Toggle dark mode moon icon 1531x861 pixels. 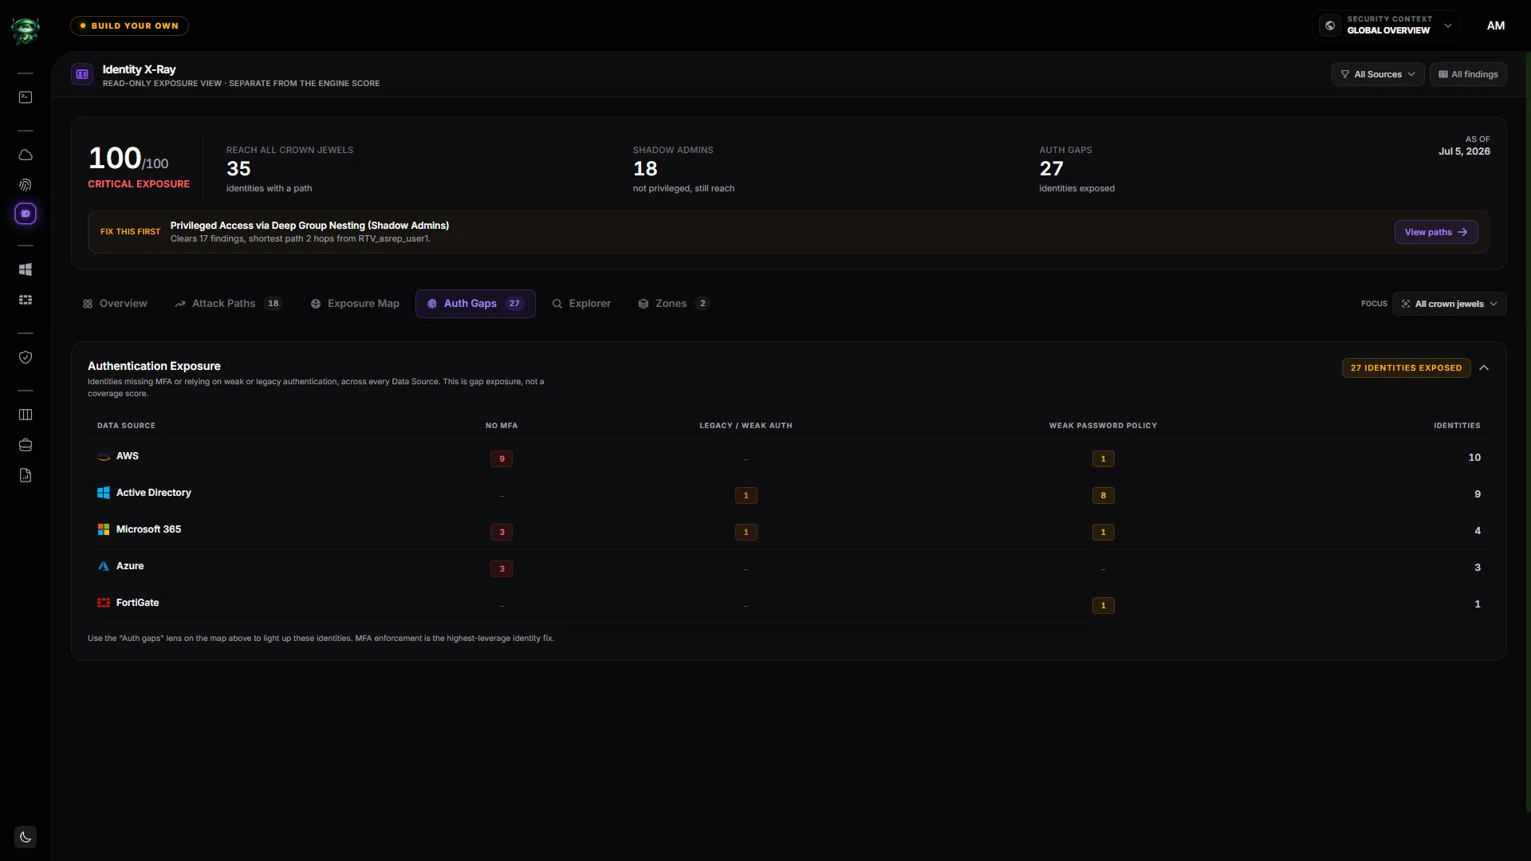point(26,837)
